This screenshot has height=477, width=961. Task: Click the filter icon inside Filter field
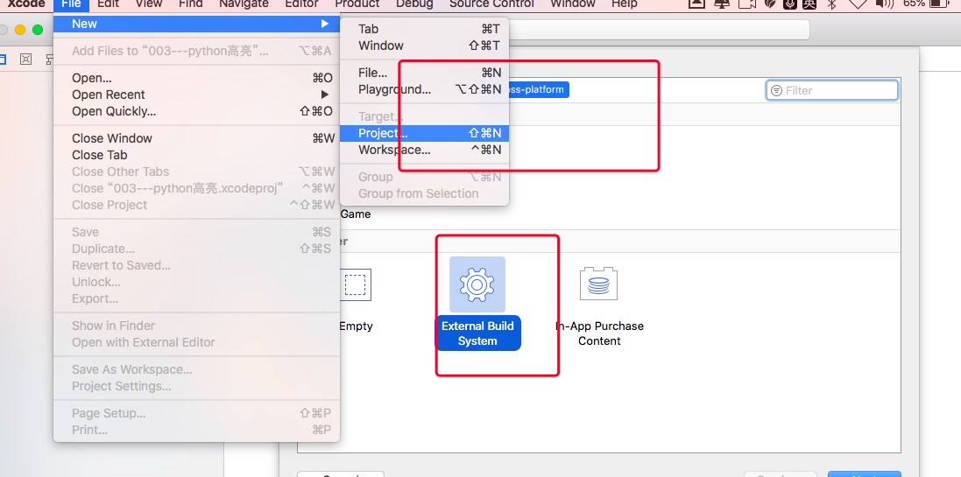point(776,90)
